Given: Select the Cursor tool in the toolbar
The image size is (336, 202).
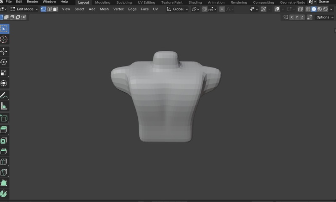Looking at the screenshot, I should [4, 39].
